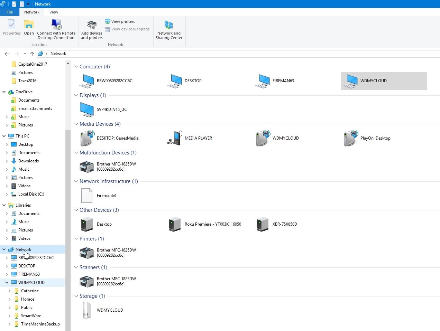Collapse the Other Devices (3) group
The height and width of the screenshot is (331, 440).
point(76,210)
